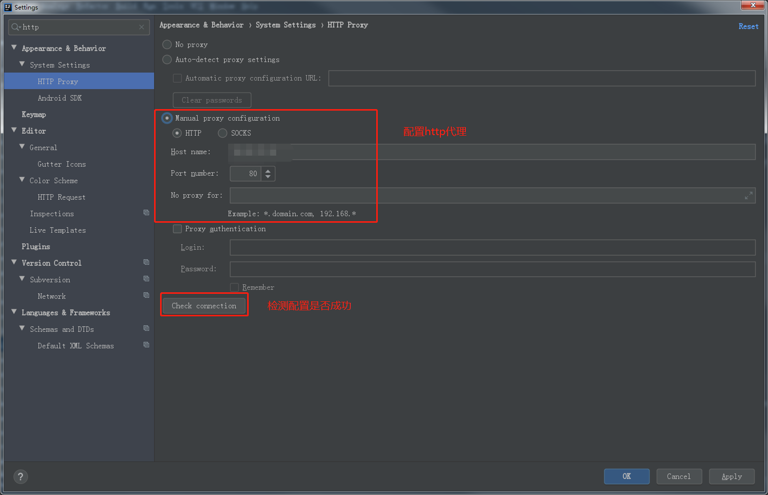This screenshot has height=495, width=768.
Task: Click the search magnifier icon
Action: pos(16,27)
